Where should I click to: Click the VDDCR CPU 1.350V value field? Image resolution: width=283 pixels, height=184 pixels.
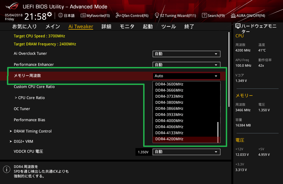[x=143, y=152]
